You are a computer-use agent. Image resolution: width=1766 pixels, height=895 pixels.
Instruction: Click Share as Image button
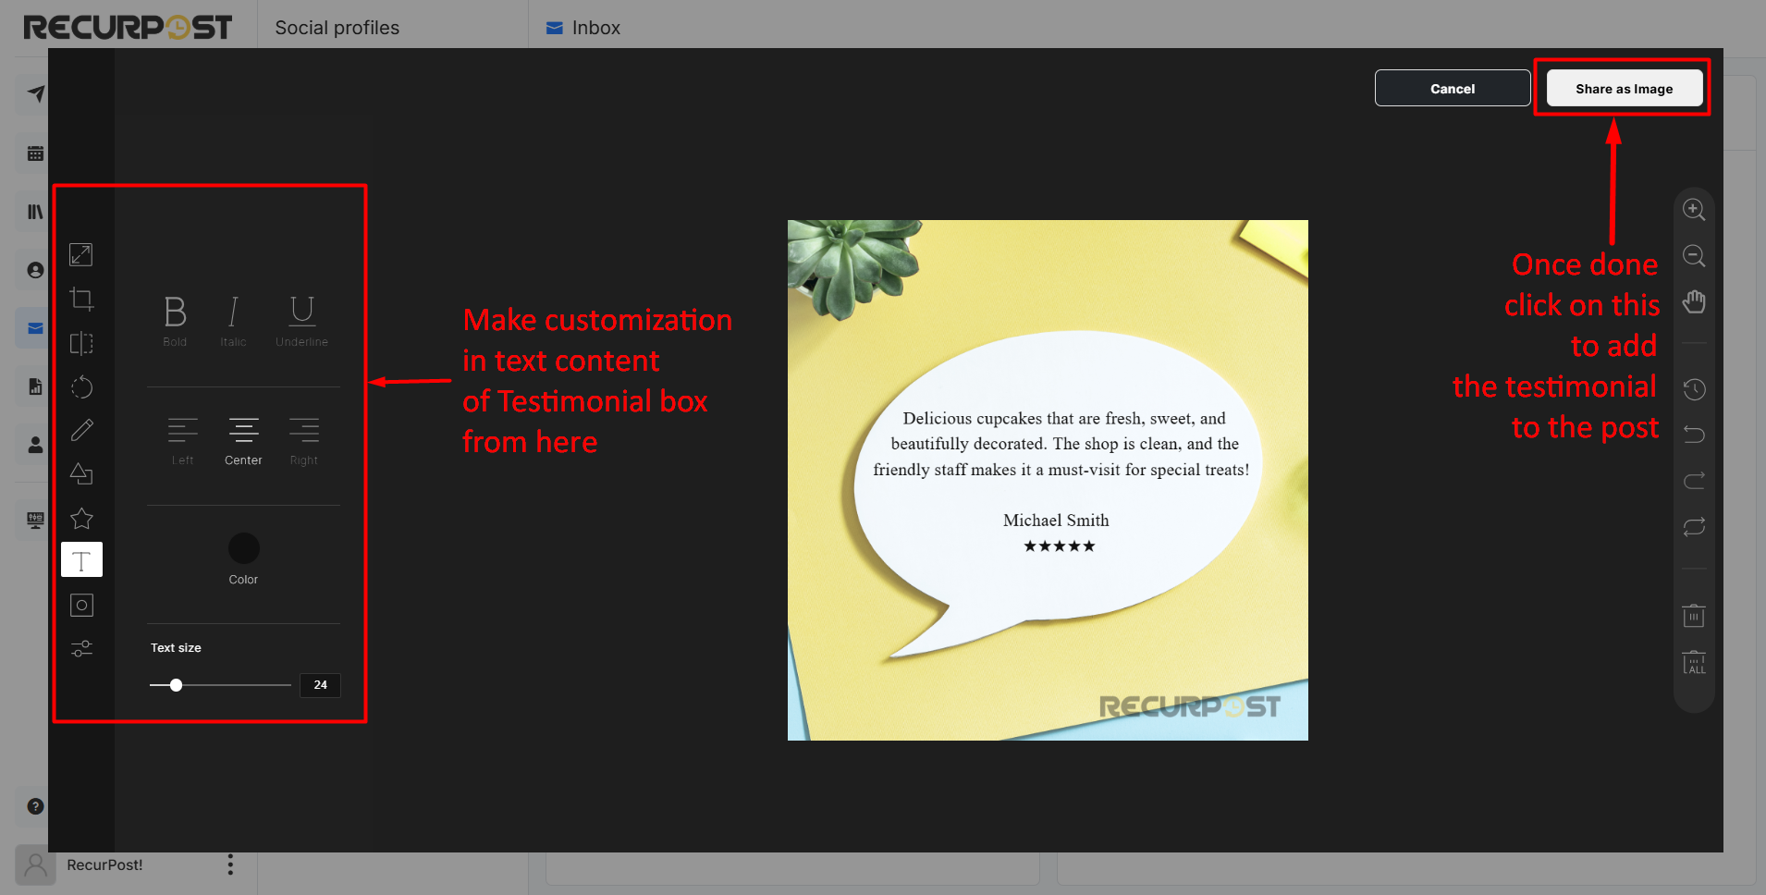point(1624,88)
